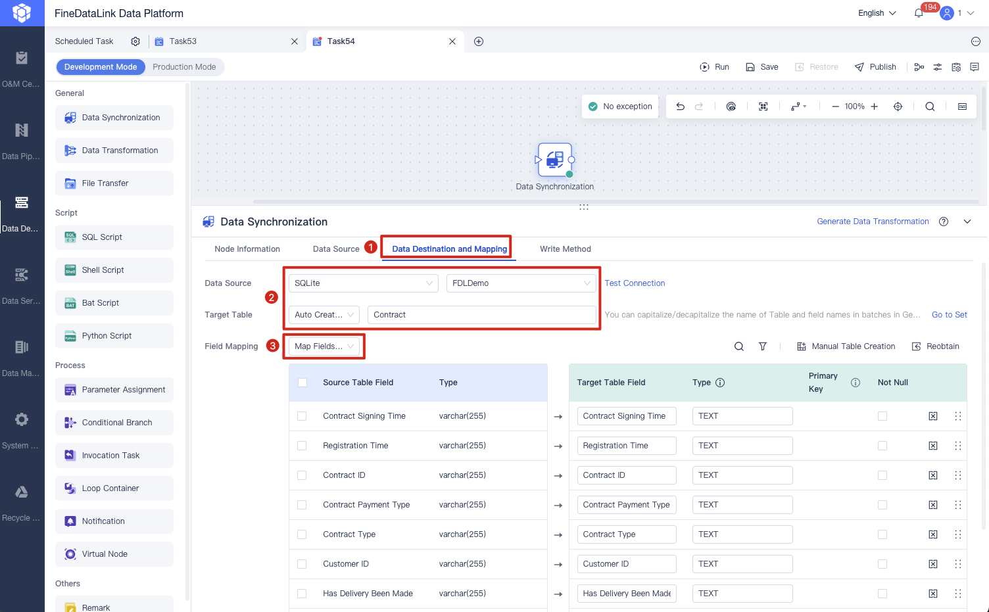Open the Data Development sidebar icon
989x612 pixels.
pyautogui.click(x=22, y=202)
